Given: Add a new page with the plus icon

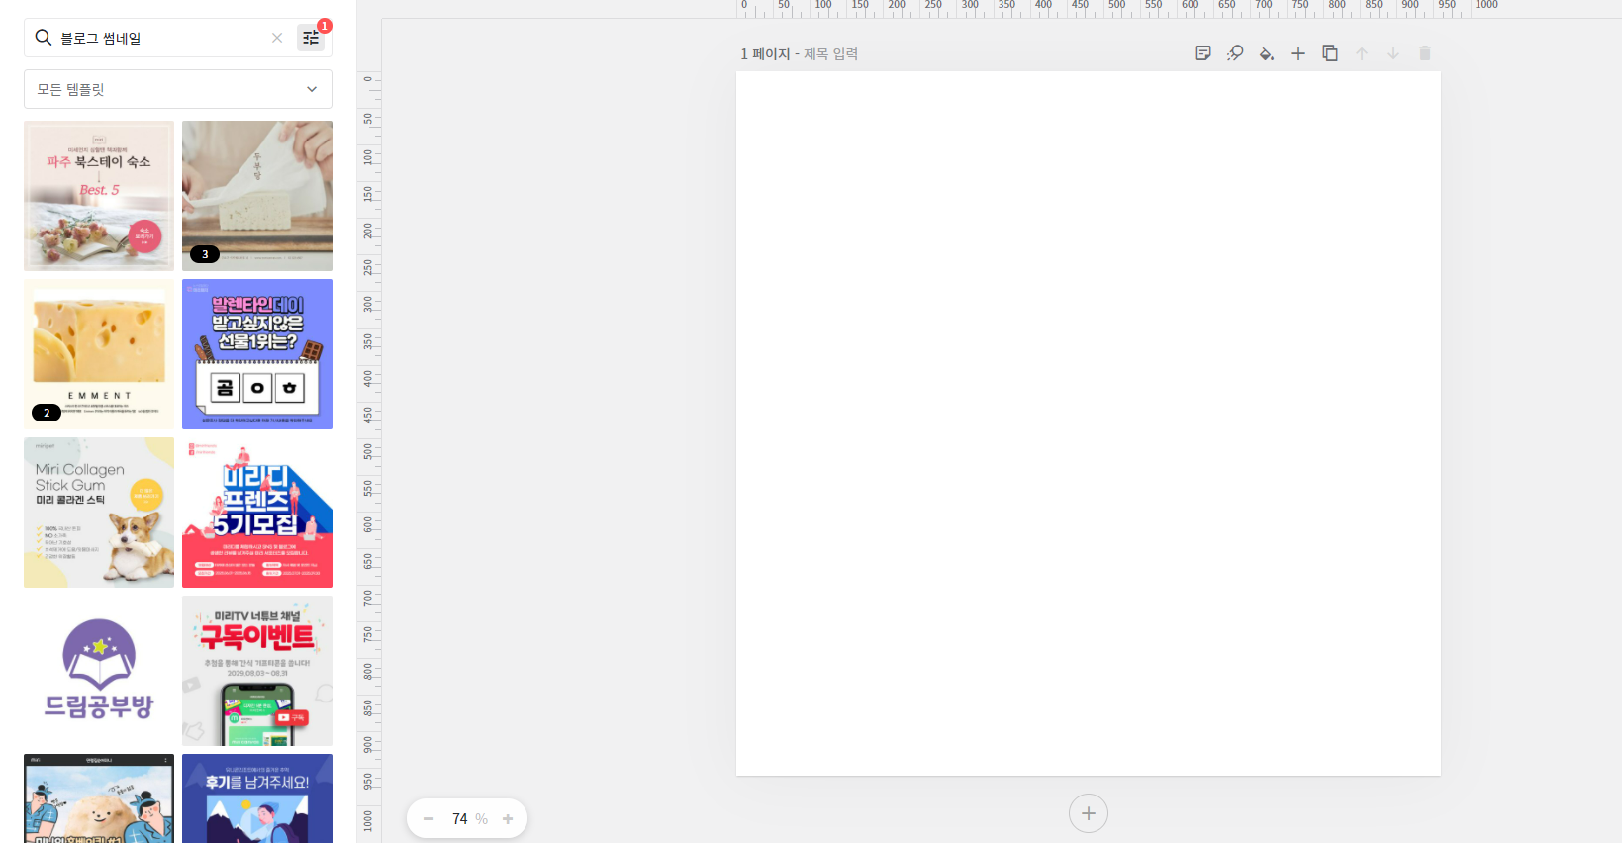Looking at the screenshot, I should 1298,53.
